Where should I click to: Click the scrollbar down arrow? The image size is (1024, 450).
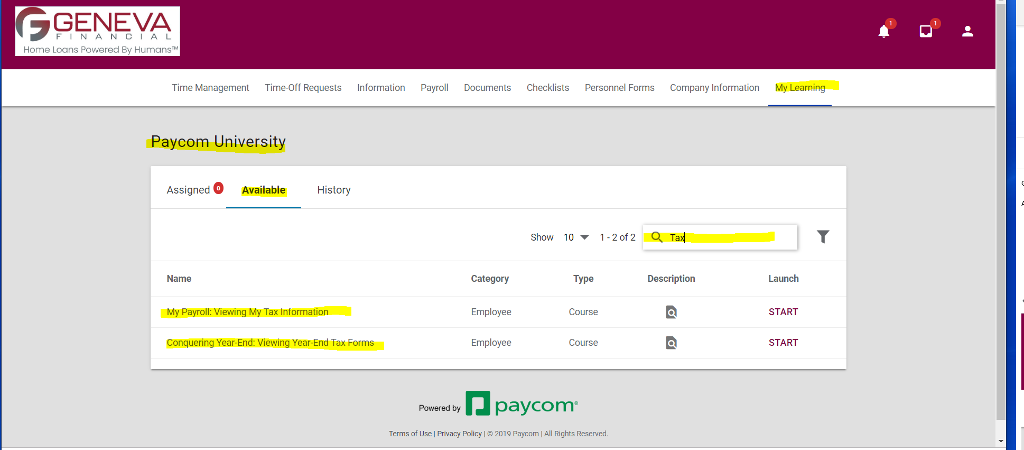(1001, 441)
